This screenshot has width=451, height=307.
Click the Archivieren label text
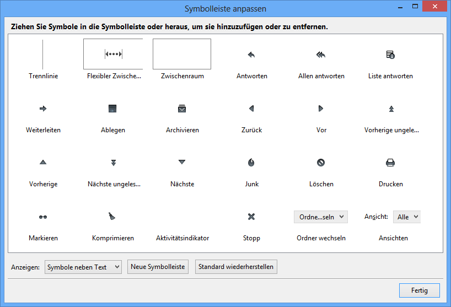click(182, 130)
